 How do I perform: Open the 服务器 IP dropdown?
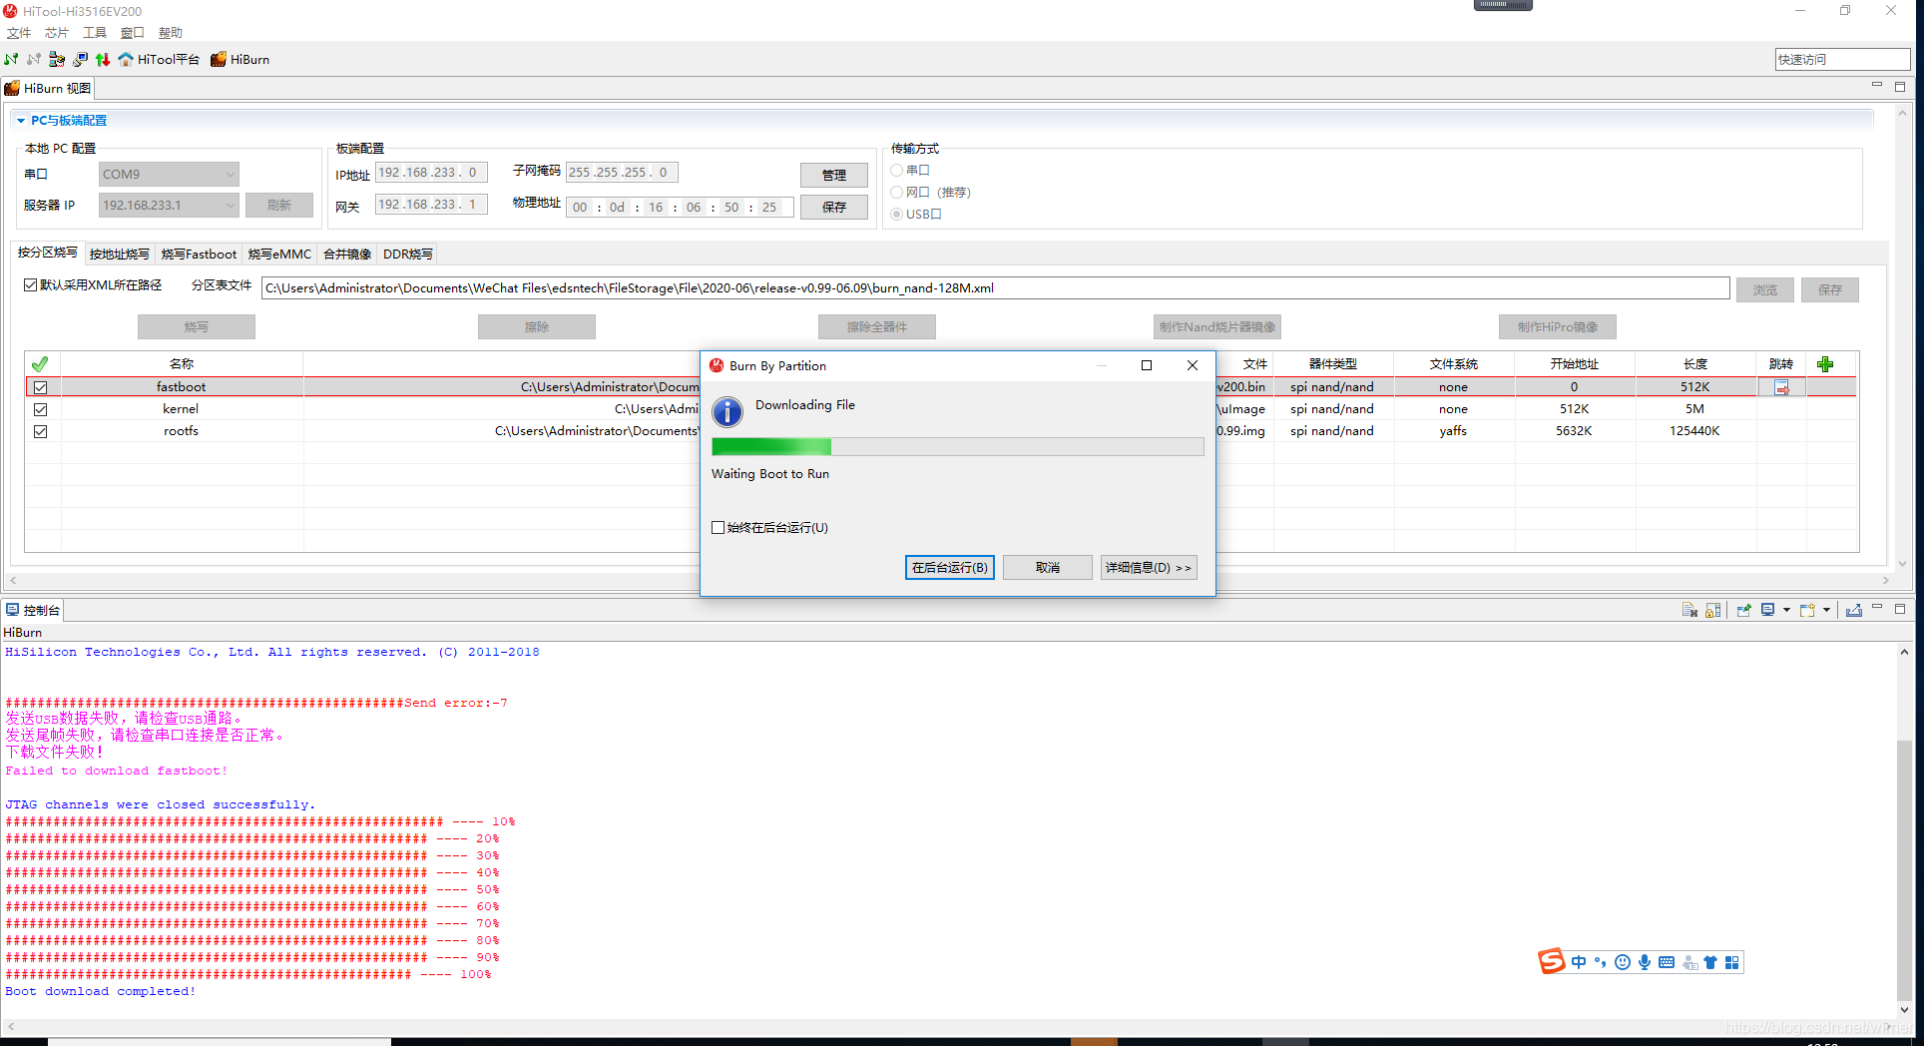(169, 205)
